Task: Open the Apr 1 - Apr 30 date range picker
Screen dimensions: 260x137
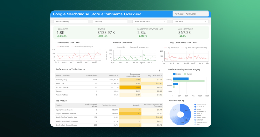Action: [x=190, y=14]
